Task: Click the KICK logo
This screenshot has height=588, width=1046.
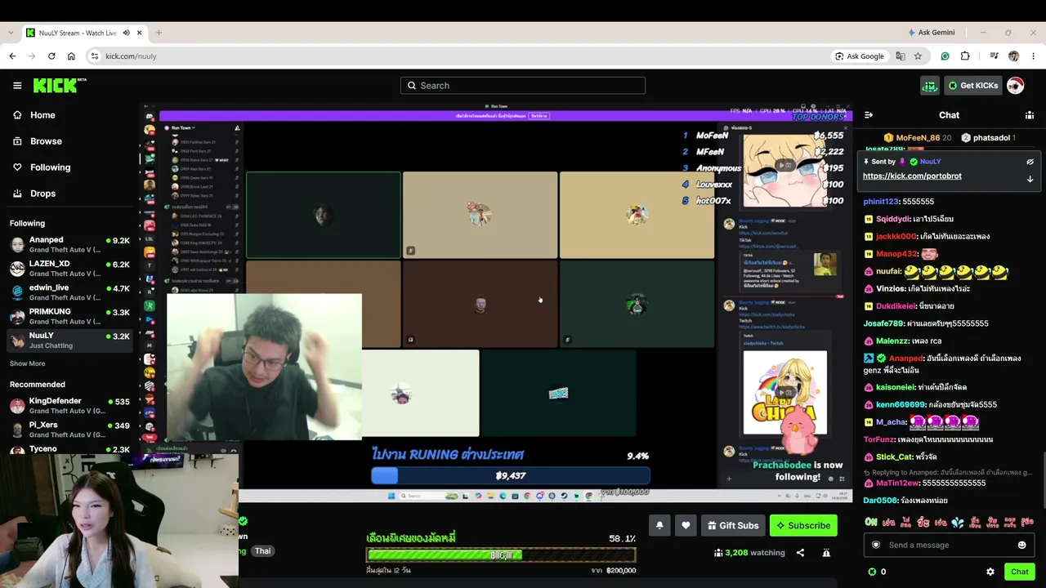Action: [x=59, y=86]
